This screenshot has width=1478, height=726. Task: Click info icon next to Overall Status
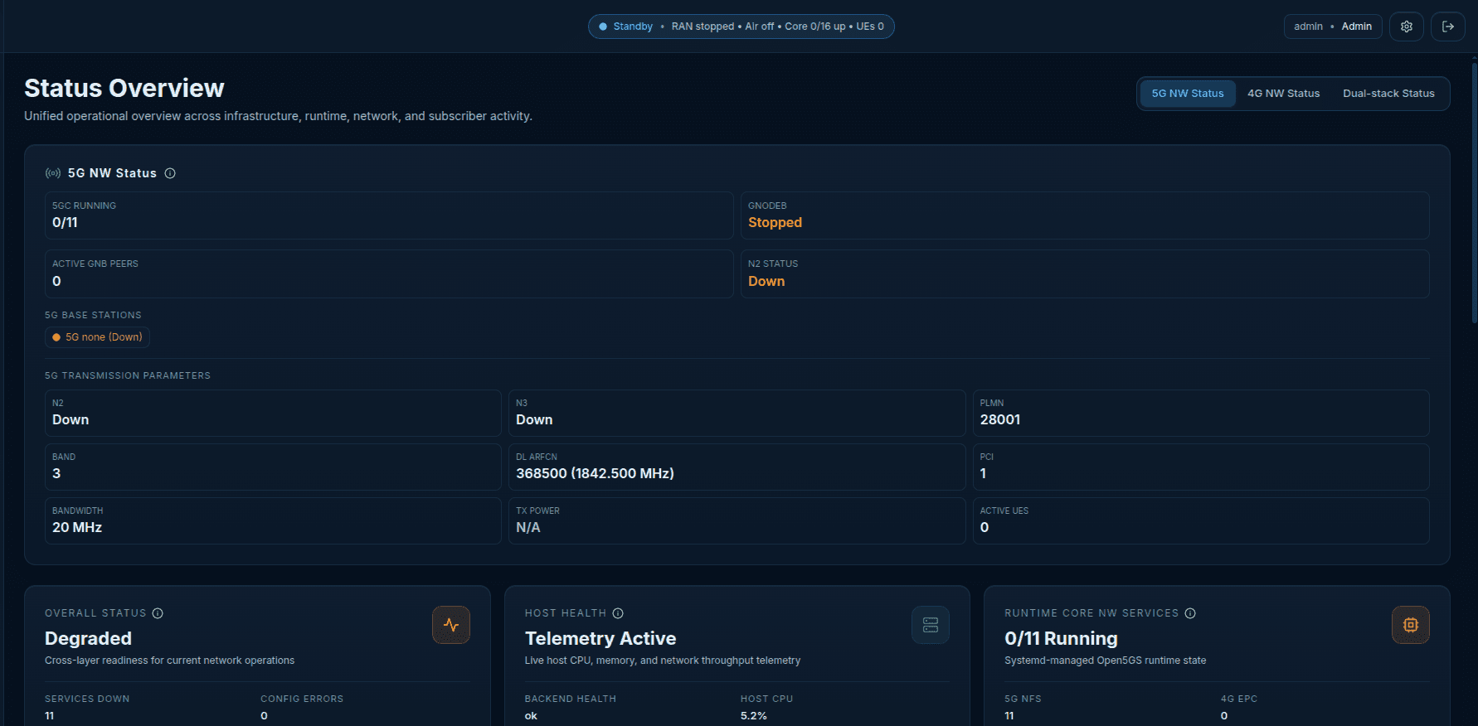158,613
